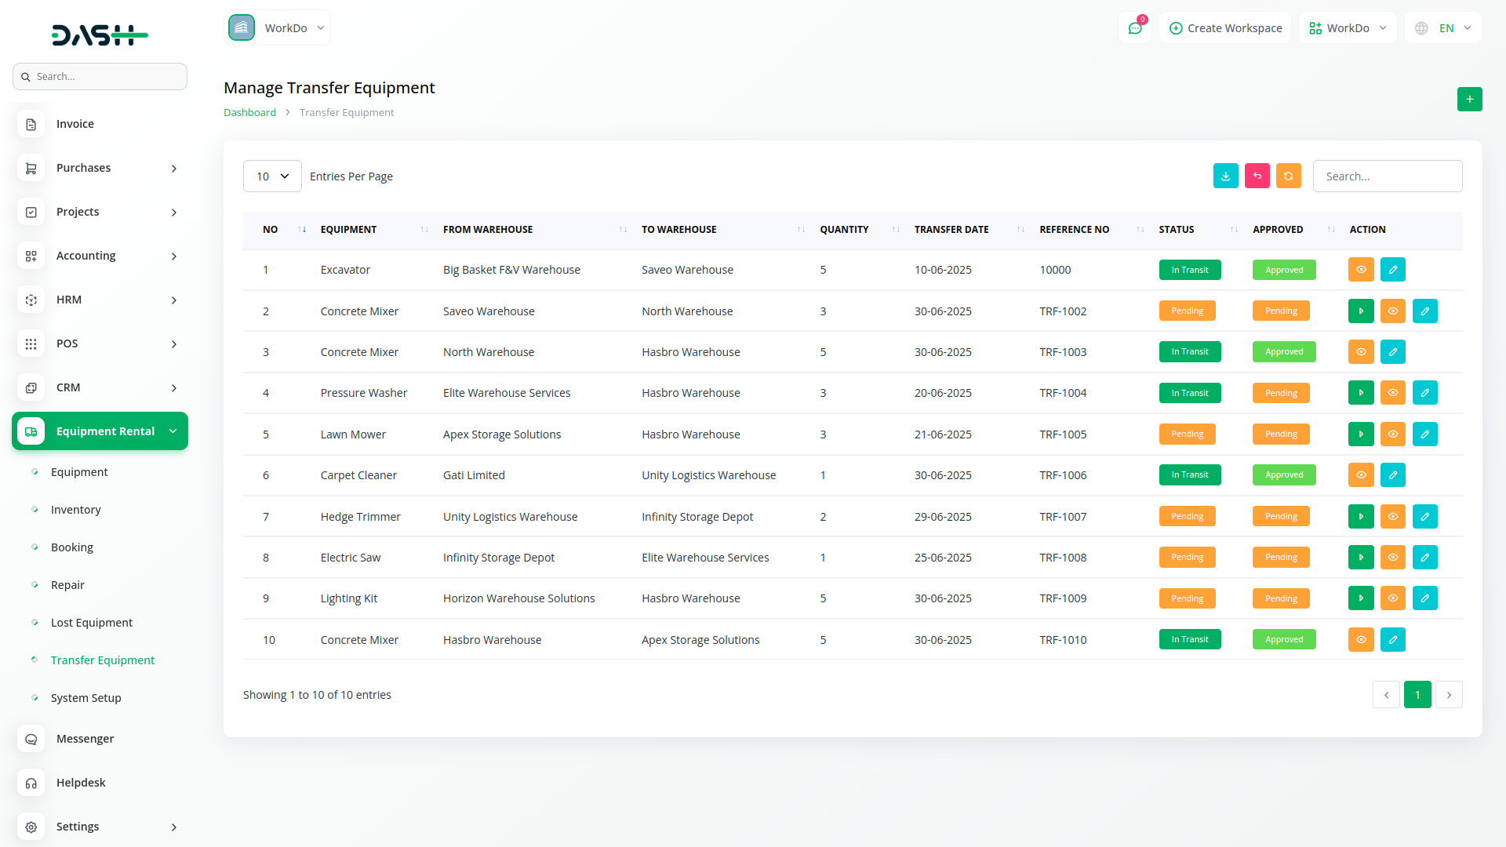View details eye icon for Excavator transfer
Image resolution: width=1506 pixels, height=847 pixels.
pos(1361,270)
